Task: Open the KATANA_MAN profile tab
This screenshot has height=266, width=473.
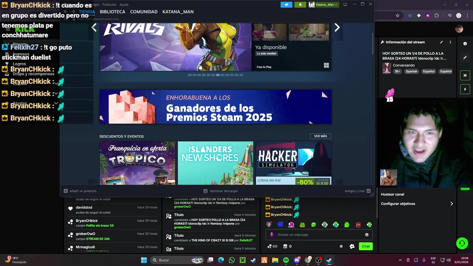Action: 178,12
